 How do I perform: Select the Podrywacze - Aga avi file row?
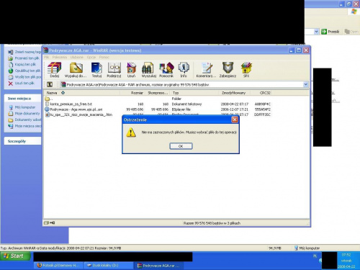coord(74,109)
